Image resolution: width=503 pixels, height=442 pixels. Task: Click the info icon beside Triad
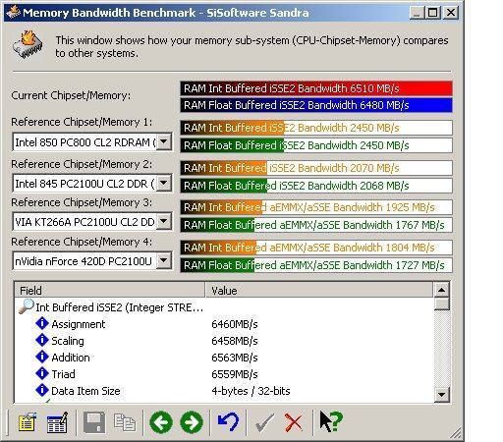[x=42, y=373]
